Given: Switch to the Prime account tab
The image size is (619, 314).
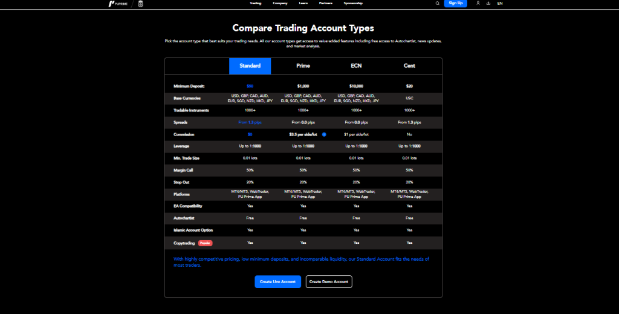Looking at the screenshot, I should click(303, 66).
